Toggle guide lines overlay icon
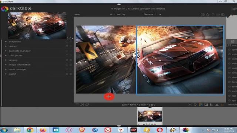 [222, 105]
